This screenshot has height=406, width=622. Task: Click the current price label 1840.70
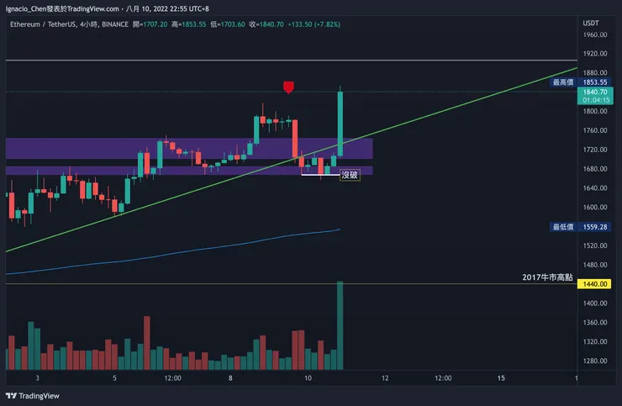[595, 92]
